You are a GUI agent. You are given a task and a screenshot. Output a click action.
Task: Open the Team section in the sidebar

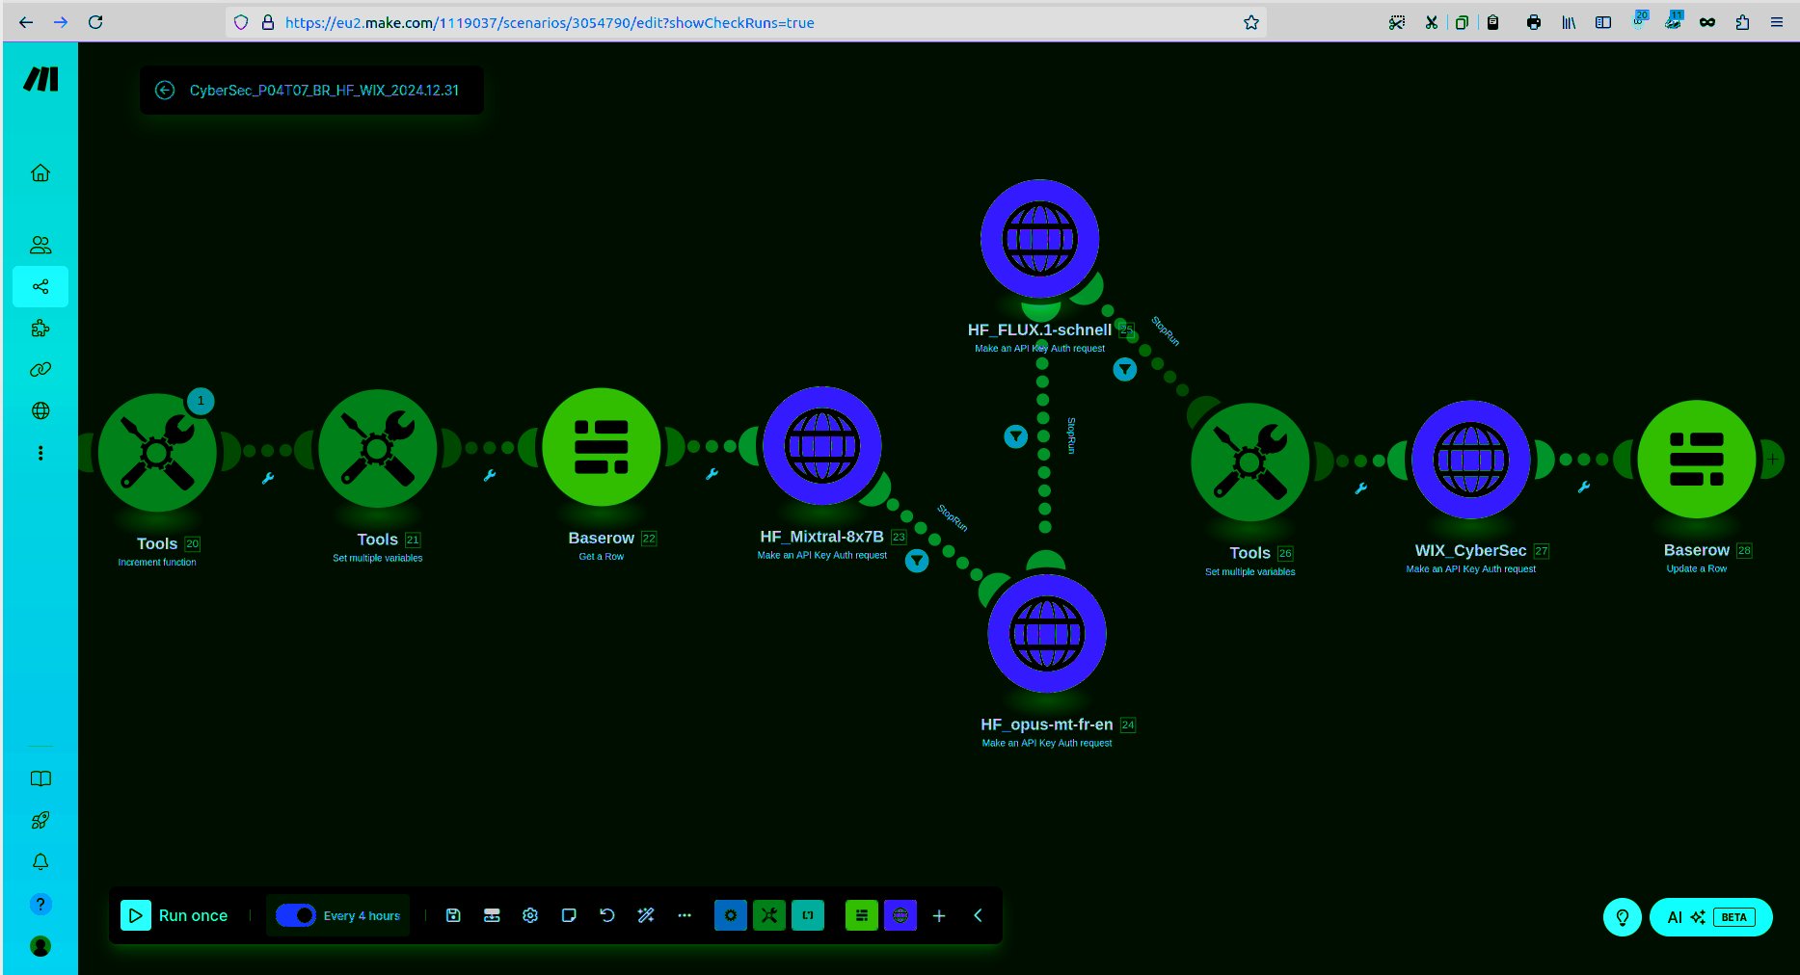point(40,245)
